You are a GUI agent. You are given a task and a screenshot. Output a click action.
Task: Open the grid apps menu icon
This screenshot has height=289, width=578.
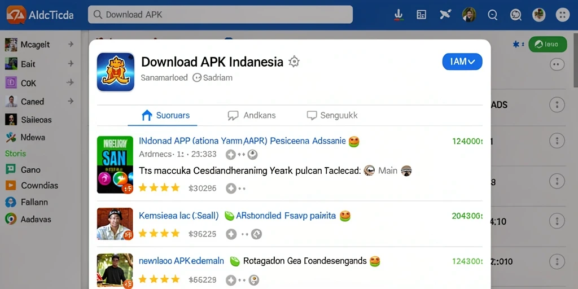[x=563, y=15]
